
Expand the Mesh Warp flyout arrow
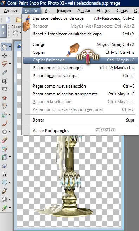click(x=10, y=200)
